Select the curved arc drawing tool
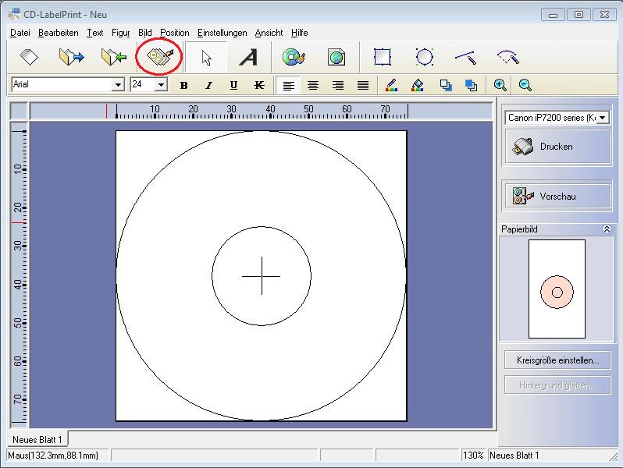Viewport: 623px width, 468px height. (508, 58)
